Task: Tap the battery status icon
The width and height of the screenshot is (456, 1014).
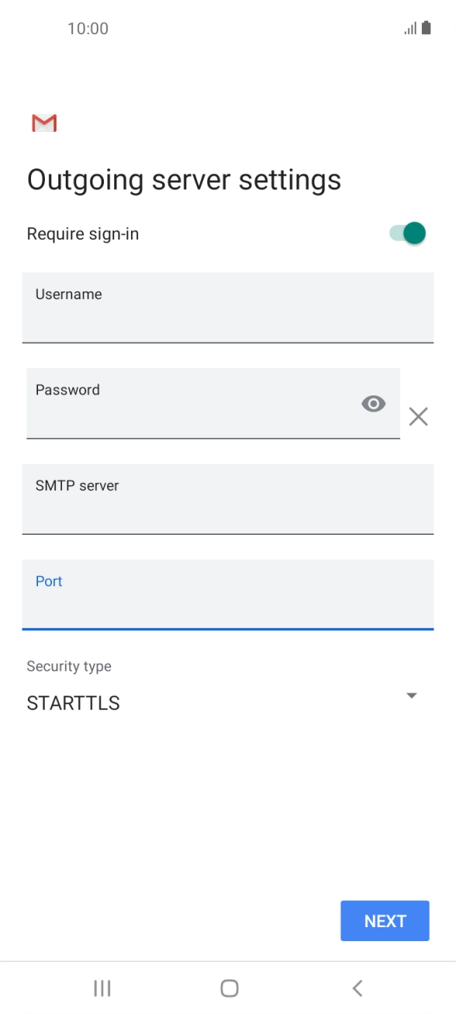Action: point(427,28)
